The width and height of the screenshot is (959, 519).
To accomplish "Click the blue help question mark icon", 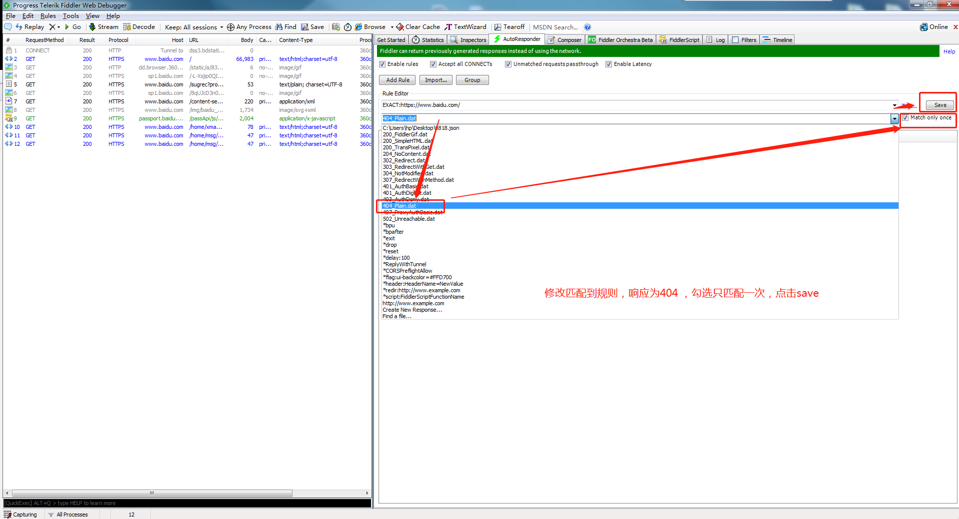I will (587, 27).
